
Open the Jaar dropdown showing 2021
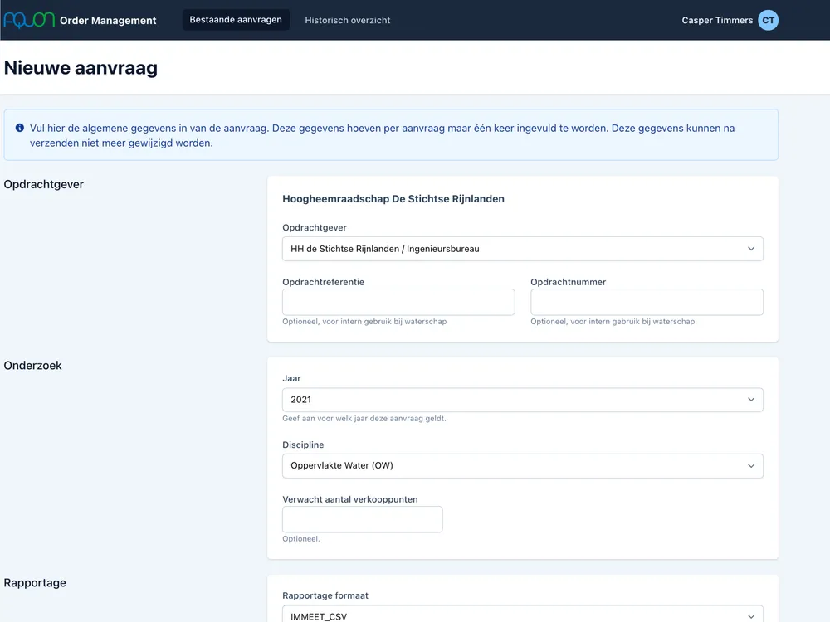[x=522, y=399]
